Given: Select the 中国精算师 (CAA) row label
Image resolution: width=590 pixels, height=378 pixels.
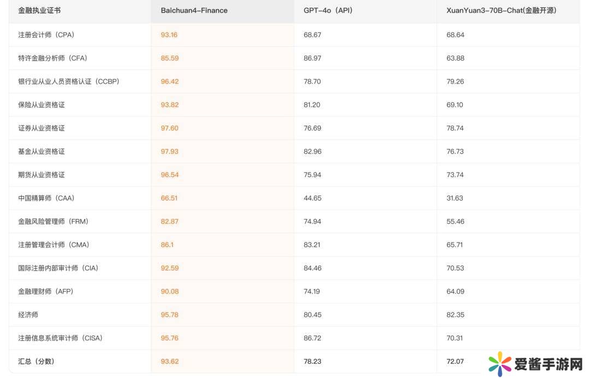Looking at the screenshot, I should click(46, 198).
